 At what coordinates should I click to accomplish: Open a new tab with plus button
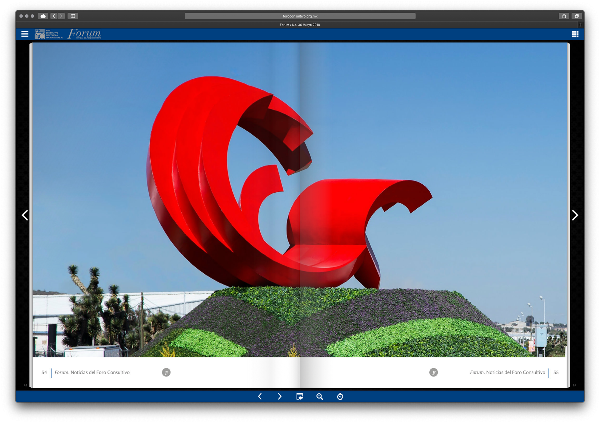pos(581,25)
